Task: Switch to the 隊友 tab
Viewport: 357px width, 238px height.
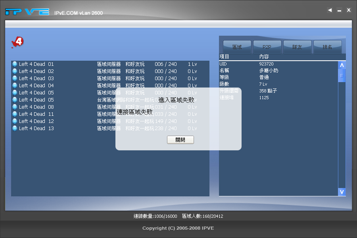Action: (297, 46)
